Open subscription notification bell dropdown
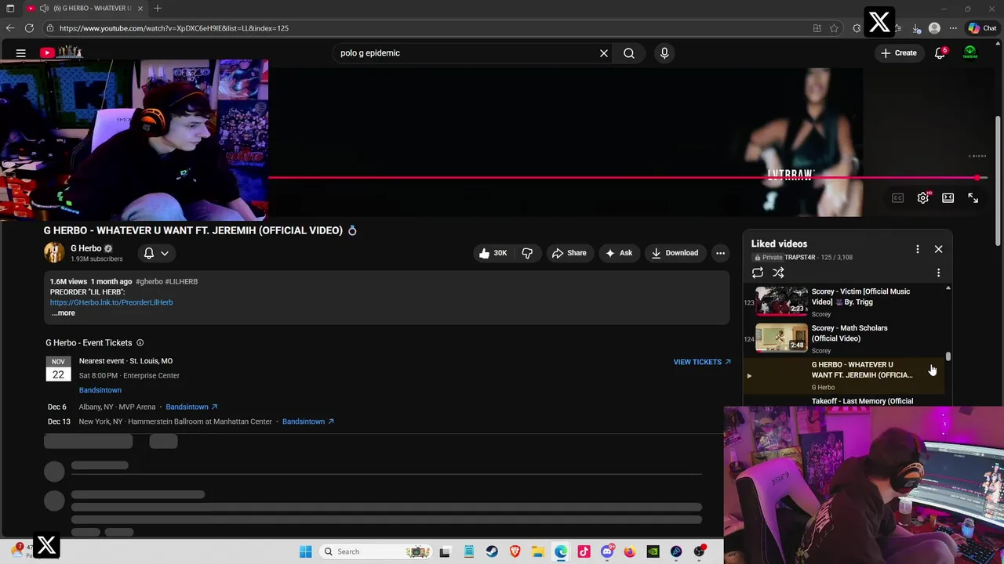The image size is (1004, 564). (156, 253)
